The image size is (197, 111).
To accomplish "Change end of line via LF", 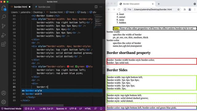I will click(x=81, y=109).
